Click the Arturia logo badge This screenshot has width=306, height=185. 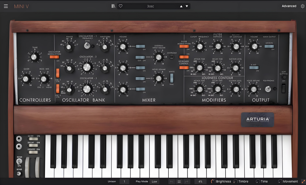click(258, 119)
